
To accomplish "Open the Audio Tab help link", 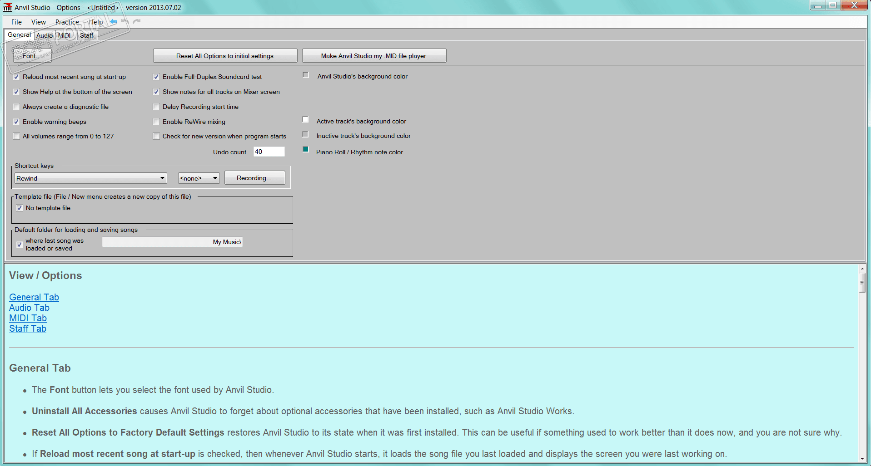I will pyautogui.click(x=29, y=308).
